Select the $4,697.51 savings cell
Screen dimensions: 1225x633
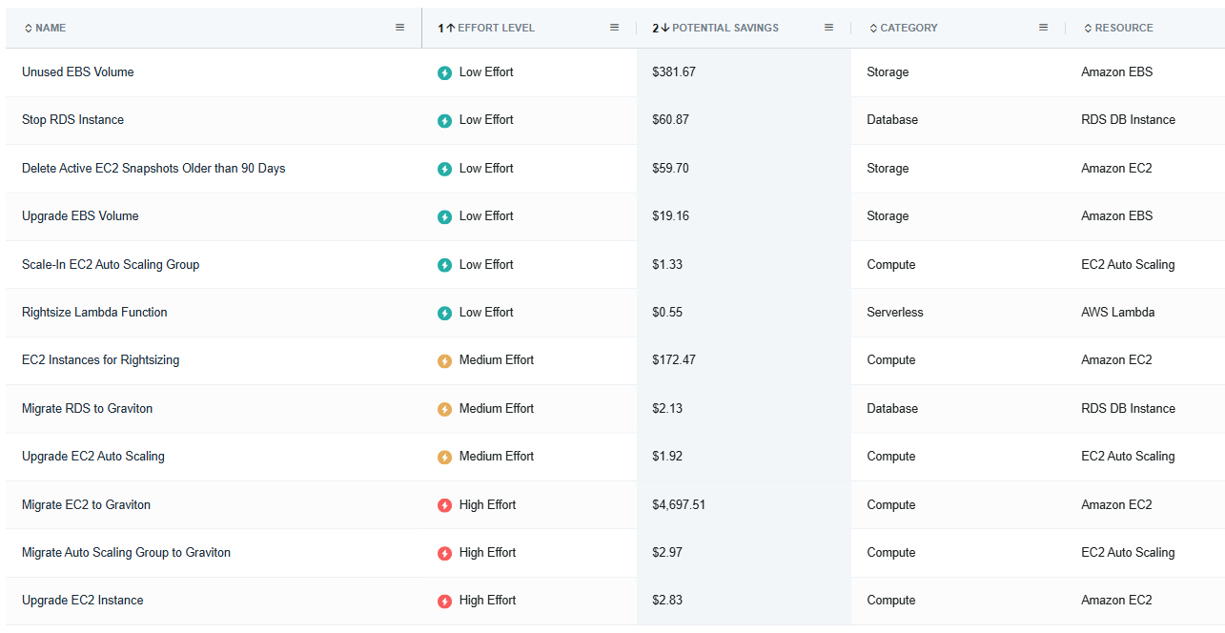point(744,505)
